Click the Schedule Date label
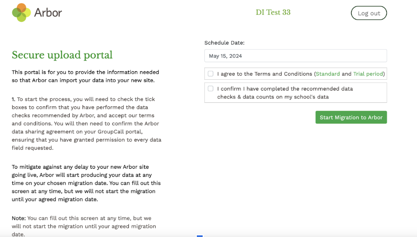This screenshot has height=237, width=417. [224, 43]
